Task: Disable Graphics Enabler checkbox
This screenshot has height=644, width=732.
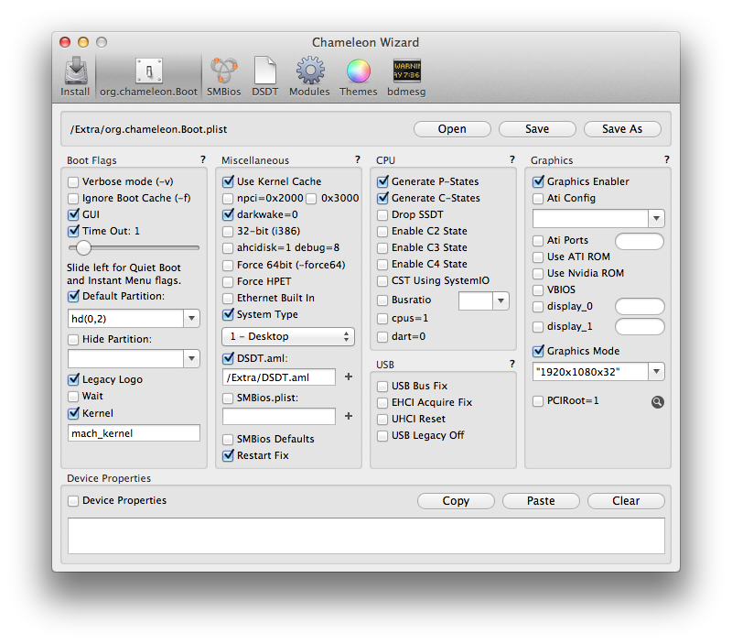Action: (x=538, y=181)
